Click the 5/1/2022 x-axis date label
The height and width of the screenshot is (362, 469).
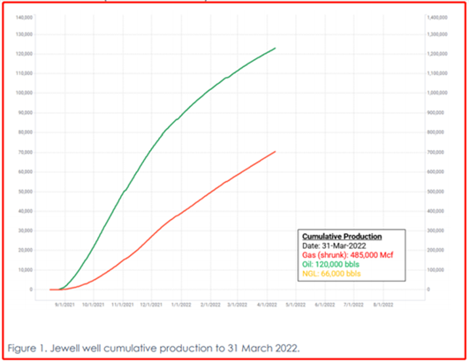click(x=296, y=305)
